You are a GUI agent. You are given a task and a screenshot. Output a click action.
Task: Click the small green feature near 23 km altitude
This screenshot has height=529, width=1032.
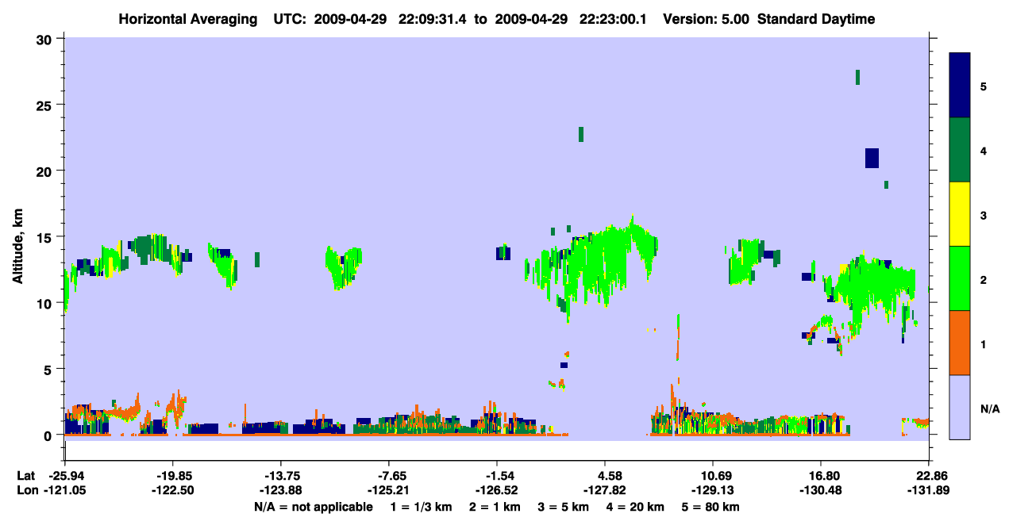[x=581, y=134]
